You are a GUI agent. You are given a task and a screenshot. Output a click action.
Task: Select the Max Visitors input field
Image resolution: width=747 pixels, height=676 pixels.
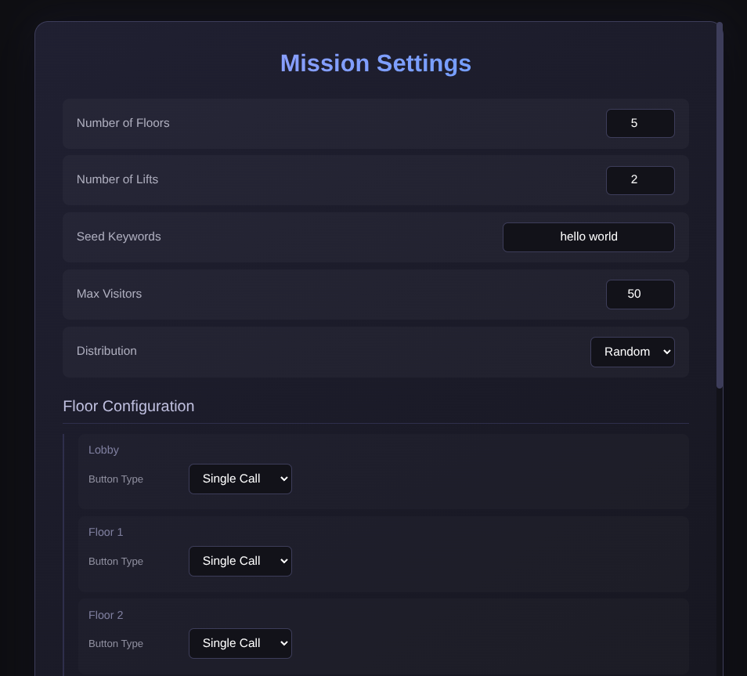tap(640, 295)
